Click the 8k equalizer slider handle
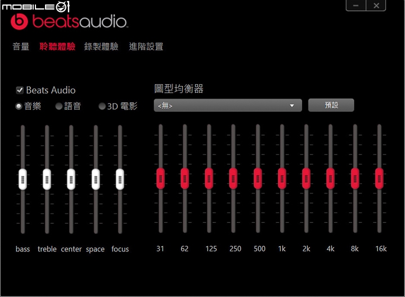Image resolution: width=405 pixels, height=297 pixels. [x=355, y=178]
